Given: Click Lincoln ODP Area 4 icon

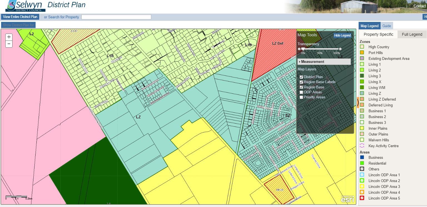Looking at the screenshot, I should coord(362,192).
